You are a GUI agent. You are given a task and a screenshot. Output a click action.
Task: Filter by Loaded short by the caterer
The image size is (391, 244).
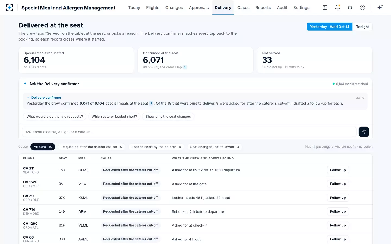156,147
